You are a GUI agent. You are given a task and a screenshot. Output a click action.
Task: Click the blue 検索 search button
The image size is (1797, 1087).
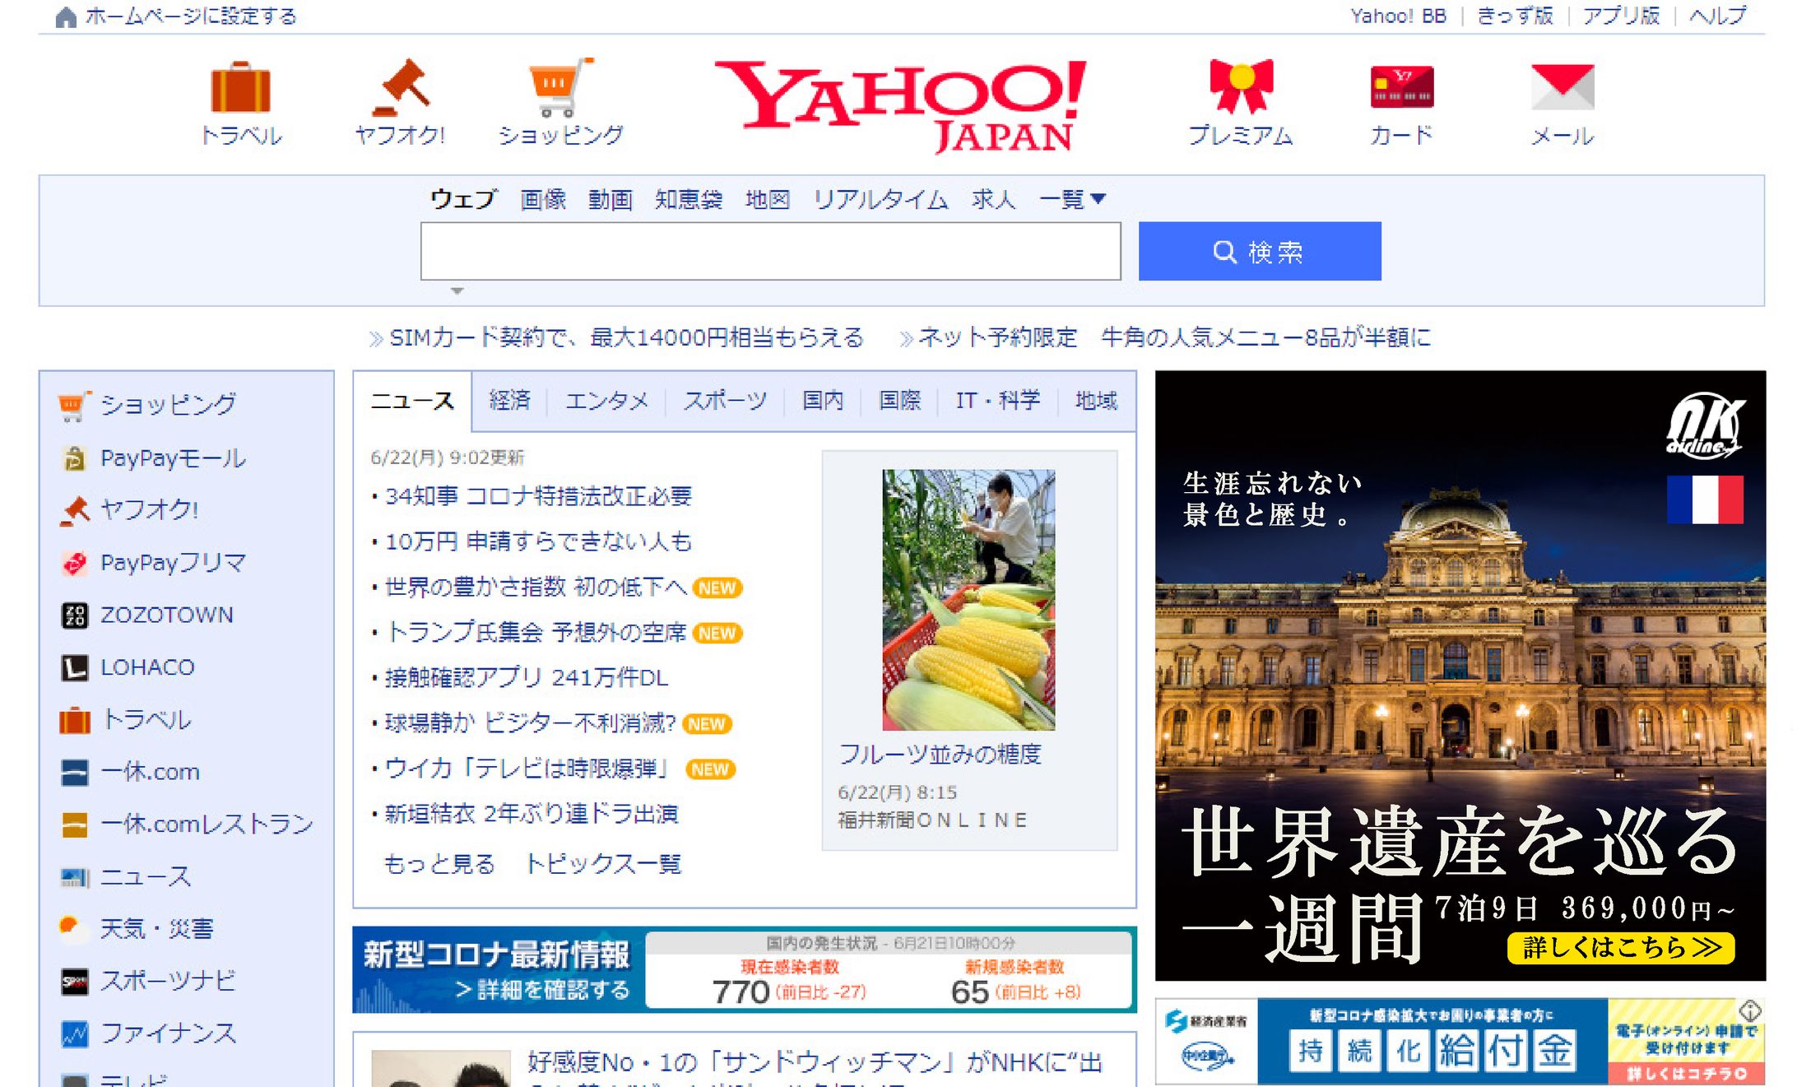(1260, 251)
